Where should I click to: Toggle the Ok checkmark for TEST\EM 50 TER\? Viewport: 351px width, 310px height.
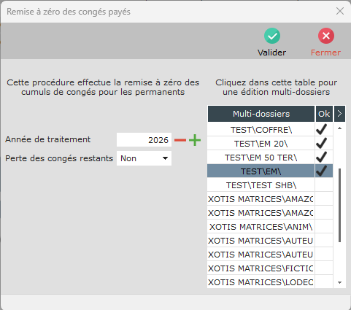[x=324, y=157]
